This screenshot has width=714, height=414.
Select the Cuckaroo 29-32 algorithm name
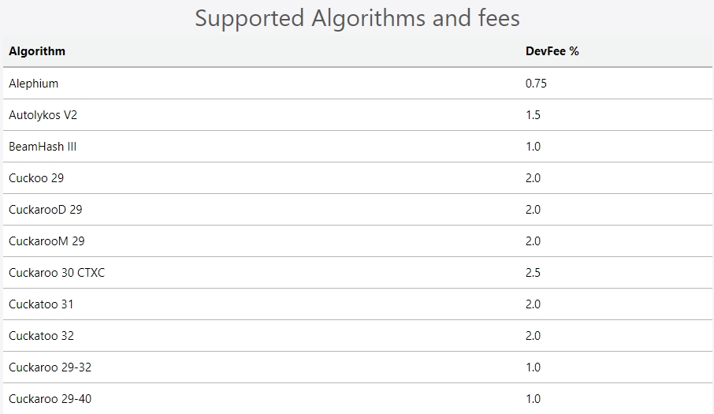(50, 367)
